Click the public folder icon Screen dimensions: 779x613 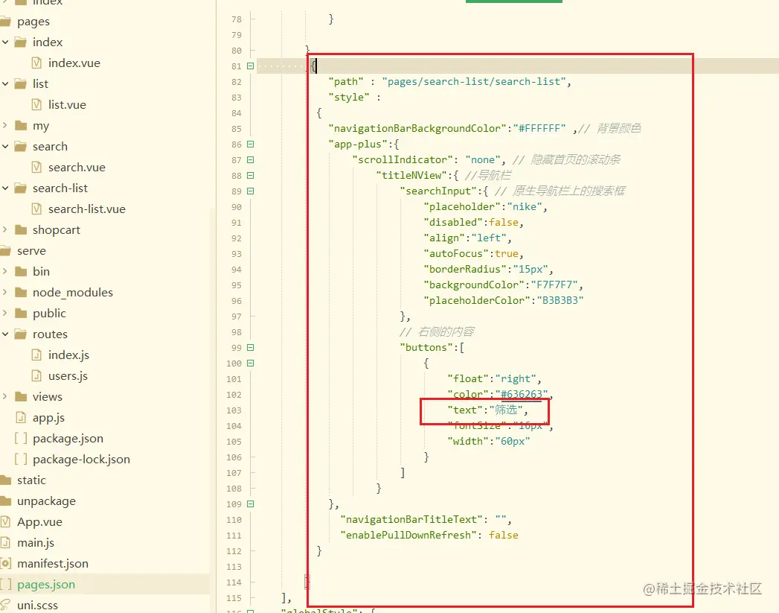point(21,314)
